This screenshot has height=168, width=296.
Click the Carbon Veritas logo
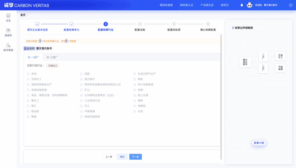(x=27, y=5)
